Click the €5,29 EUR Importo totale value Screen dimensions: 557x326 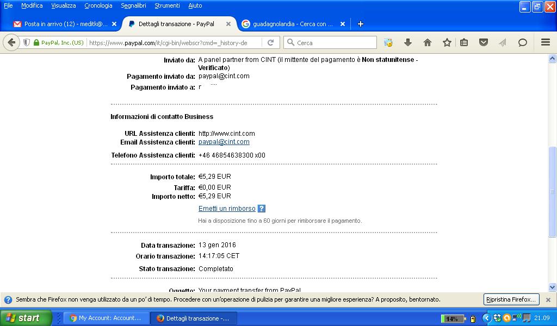click(214, 176)
